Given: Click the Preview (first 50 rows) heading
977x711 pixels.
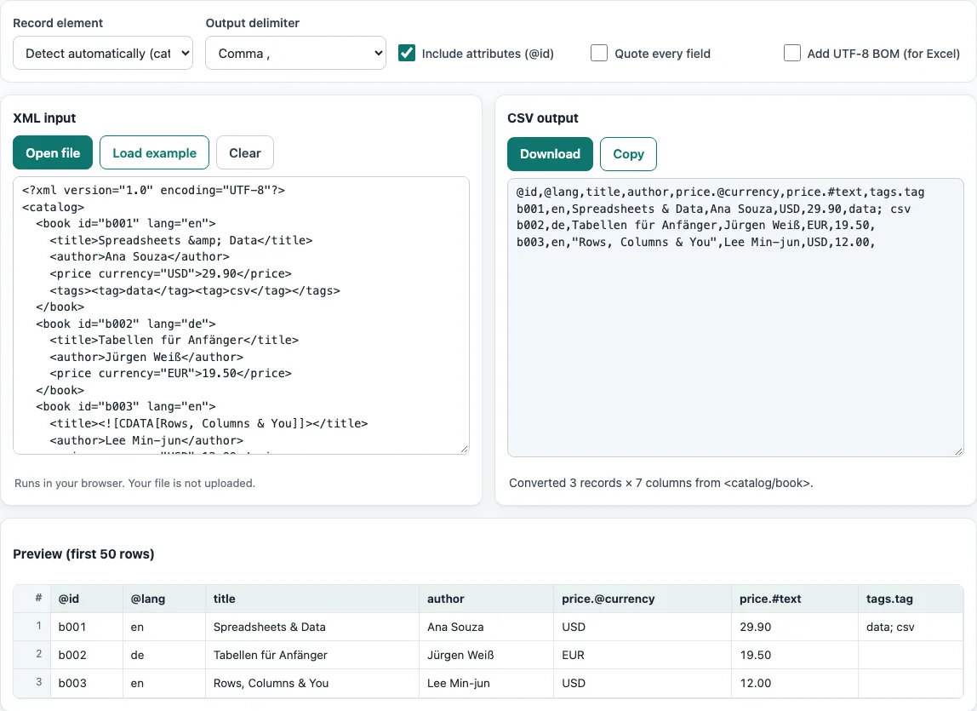Looking at the screenshot, I should [83, 553].
